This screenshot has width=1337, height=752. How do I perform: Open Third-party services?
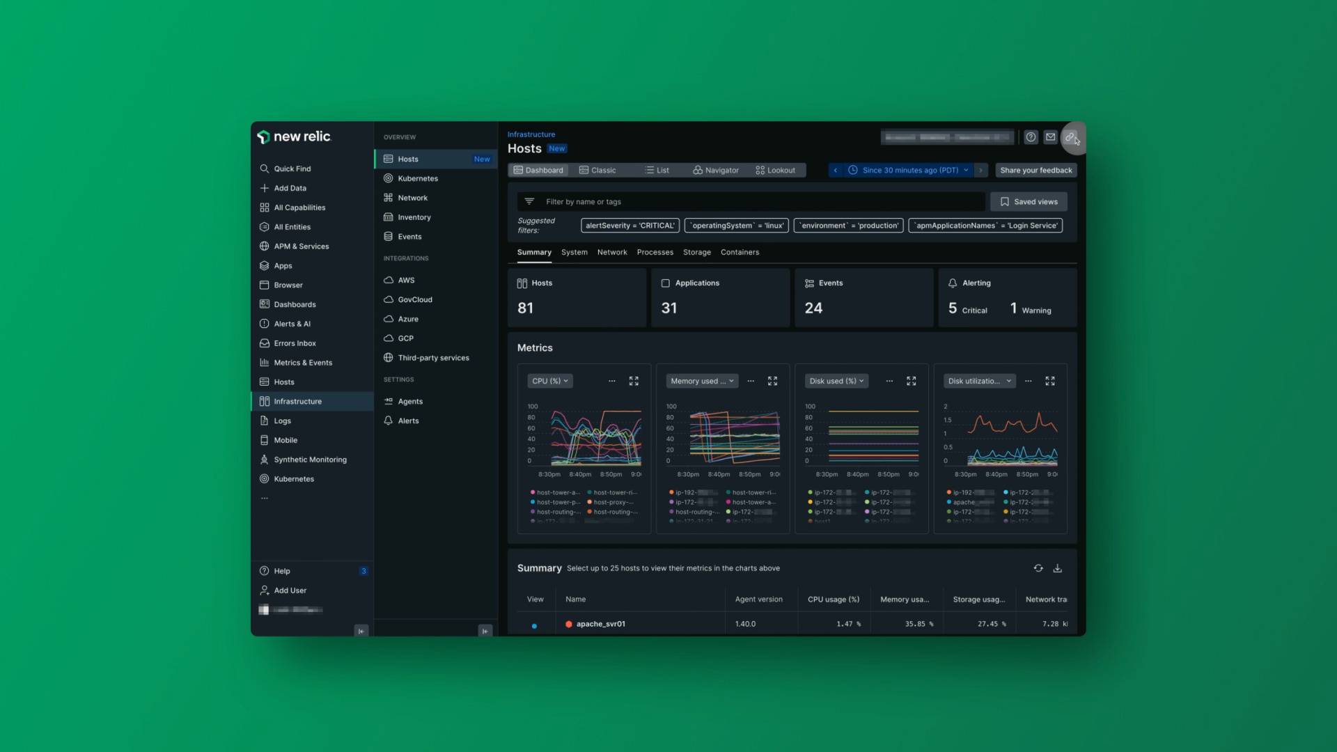[x=433, y=358]
